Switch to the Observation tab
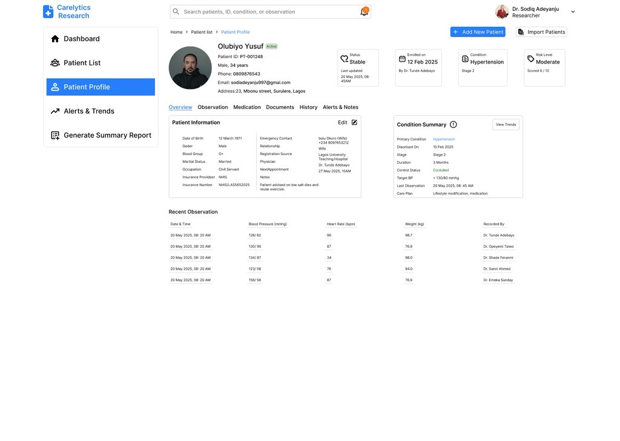The width and height of the screenshot is (620, 441). pyautogui.click(x=213, y=107)
